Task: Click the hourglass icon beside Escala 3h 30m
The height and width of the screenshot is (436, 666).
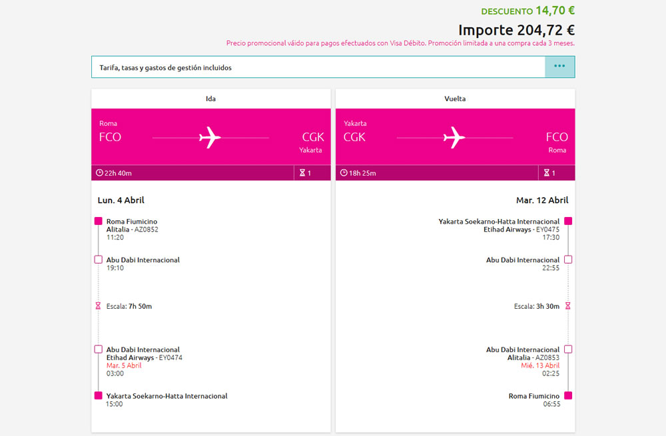Action: click(568, 306)
